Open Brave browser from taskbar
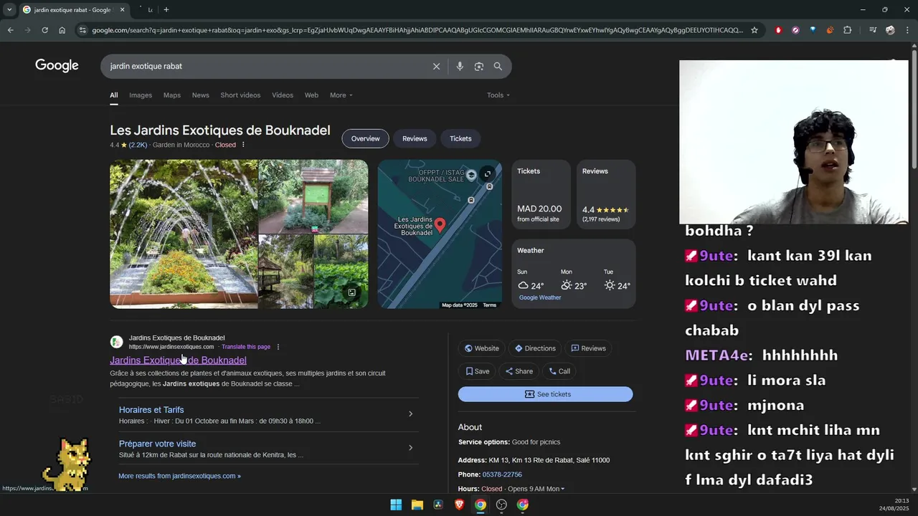This screenshot has height=516, width=918. pyautogui.click(x=459, y=505)
